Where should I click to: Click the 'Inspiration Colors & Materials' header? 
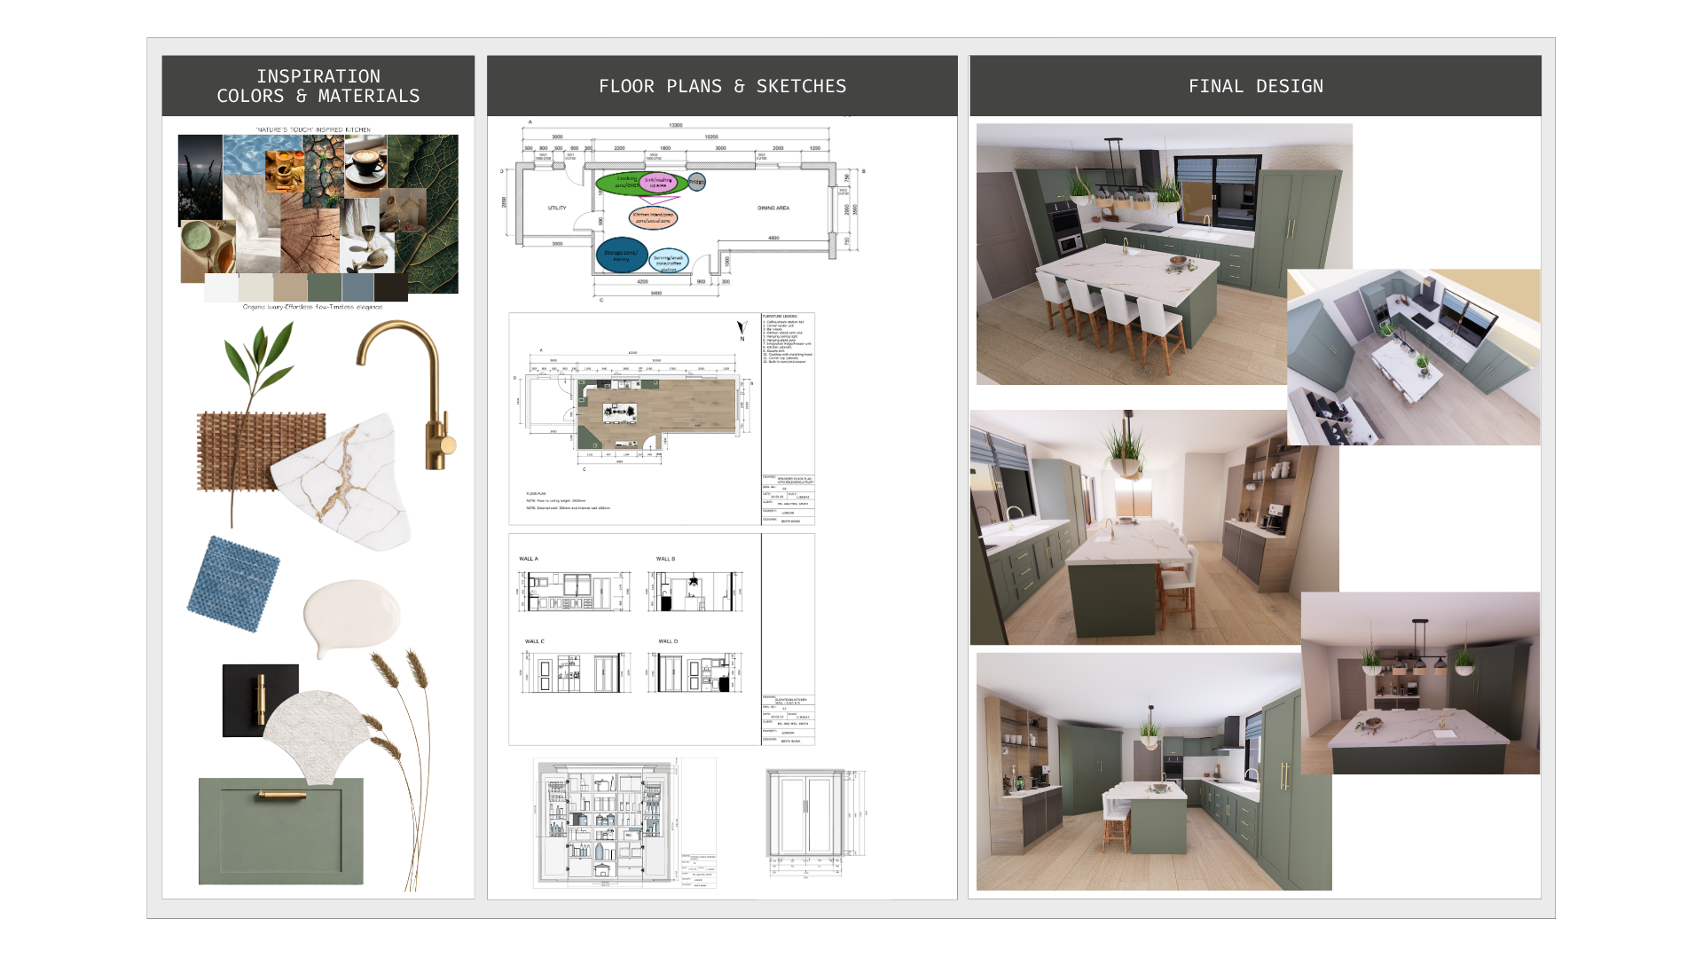coord(318,86)
